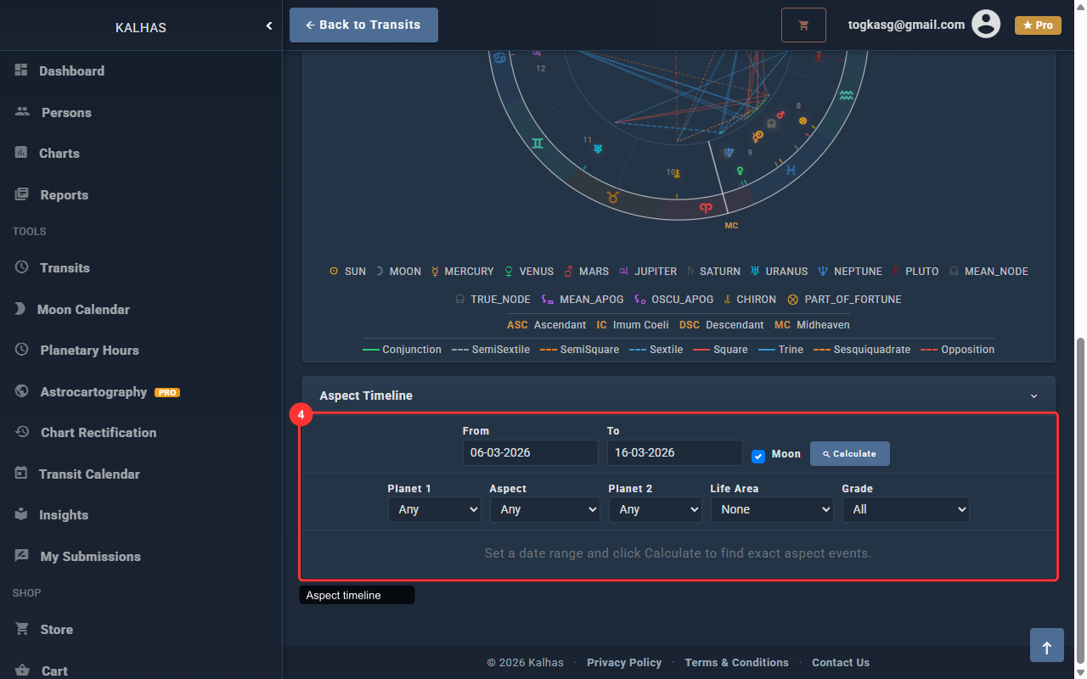Open the Life Area dropdown
The width and height of the screenshot is (1087, 679).
[772, 509]
